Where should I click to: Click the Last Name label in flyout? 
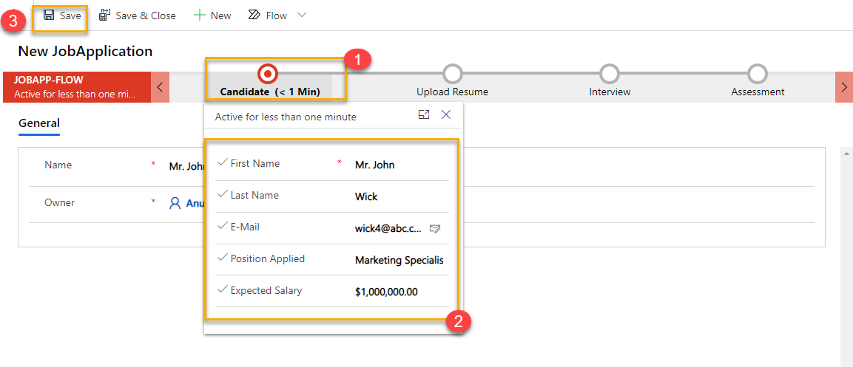pyautogui.click(x=254, y=195)
